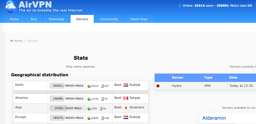Image resolution: width=256 pixels, height=124 pixels.
Task: Click the 'Only online sessions.' text
Action: (81, 67)
